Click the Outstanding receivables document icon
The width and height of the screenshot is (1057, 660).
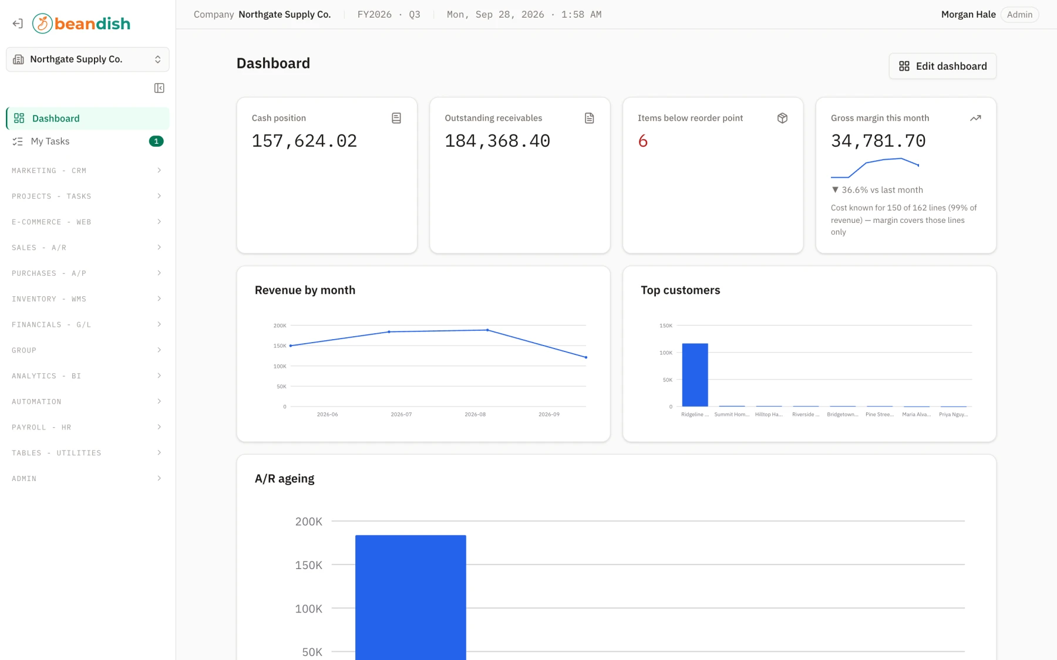(590, 118)
